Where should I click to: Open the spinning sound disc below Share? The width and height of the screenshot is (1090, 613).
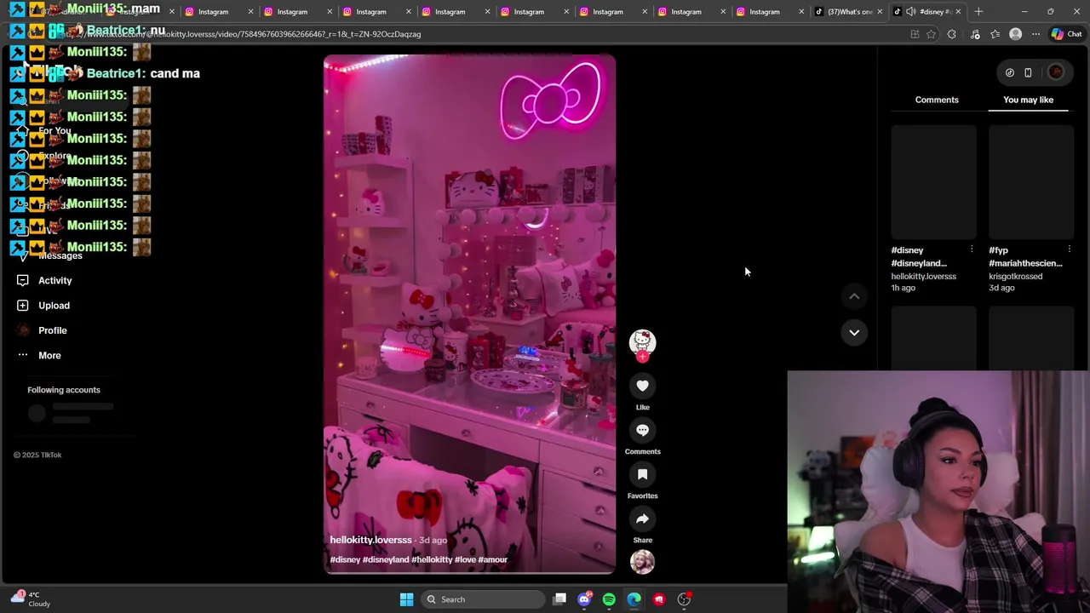pos(642,562)
